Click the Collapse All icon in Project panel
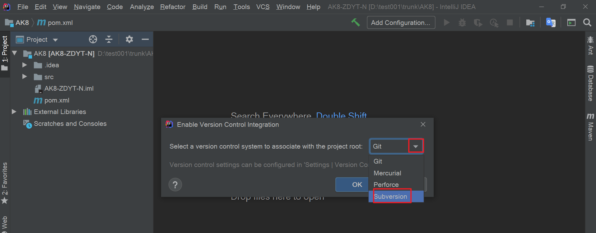 coord(109,39)
